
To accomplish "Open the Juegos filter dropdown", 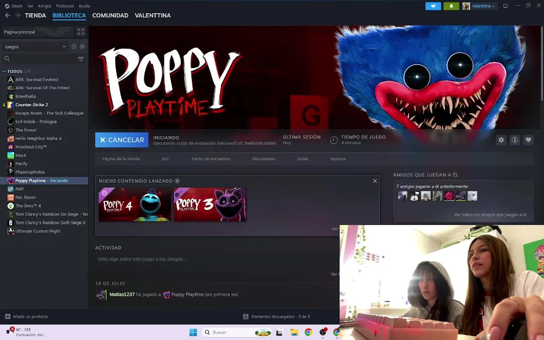I will click(34, 46).
